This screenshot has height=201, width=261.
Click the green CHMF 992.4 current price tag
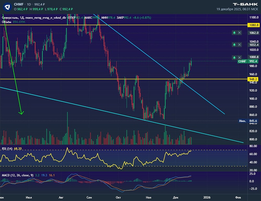tap(248, 61)
